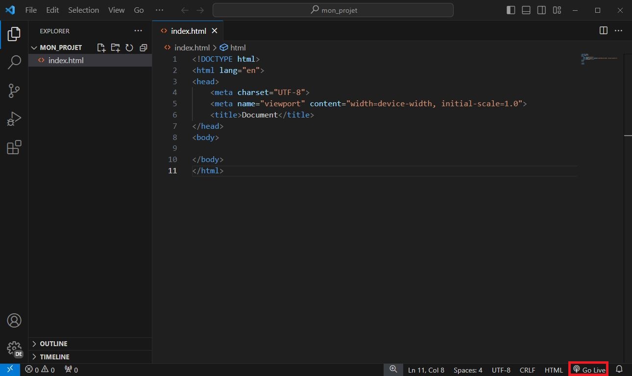Click the New Folder icon in Explorer
The width and height of the screenshot is (632, 376).
pyautogui.click(x=115, y=47)
